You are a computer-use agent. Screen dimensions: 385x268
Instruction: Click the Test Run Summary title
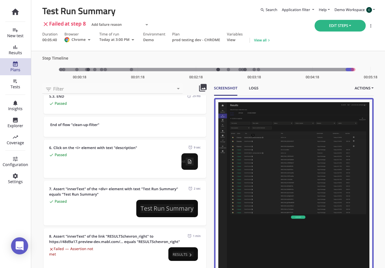[79, 11]
